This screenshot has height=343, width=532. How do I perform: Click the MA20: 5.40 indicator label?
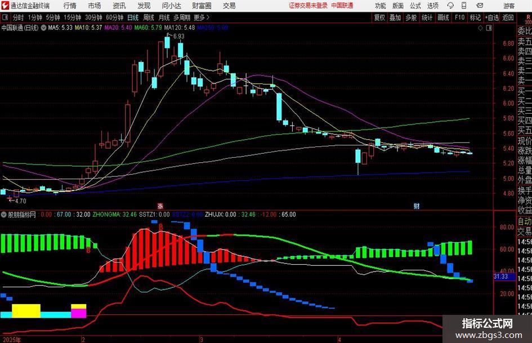coord(118,28)
